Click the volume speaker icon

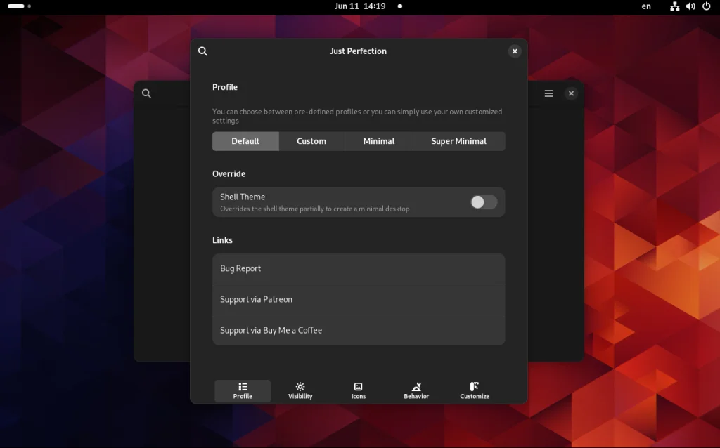point(690,6)
